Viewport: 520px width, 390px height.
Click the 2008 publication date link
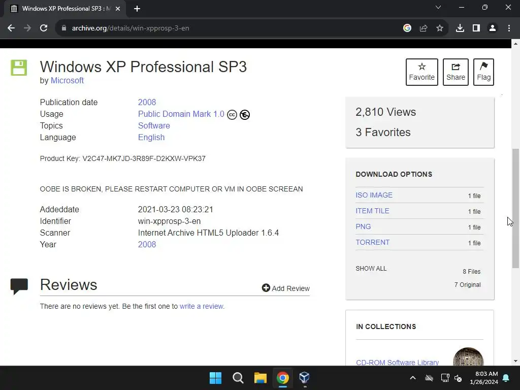(x=147, y=102)
